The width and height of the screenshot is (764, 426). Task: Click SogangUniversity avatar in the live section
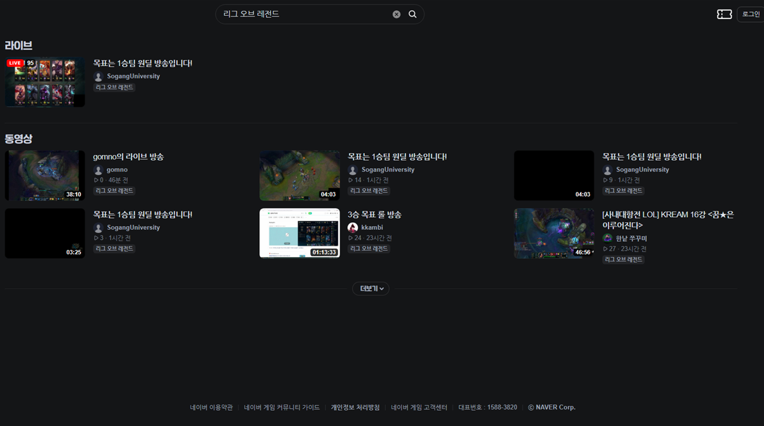99,76
